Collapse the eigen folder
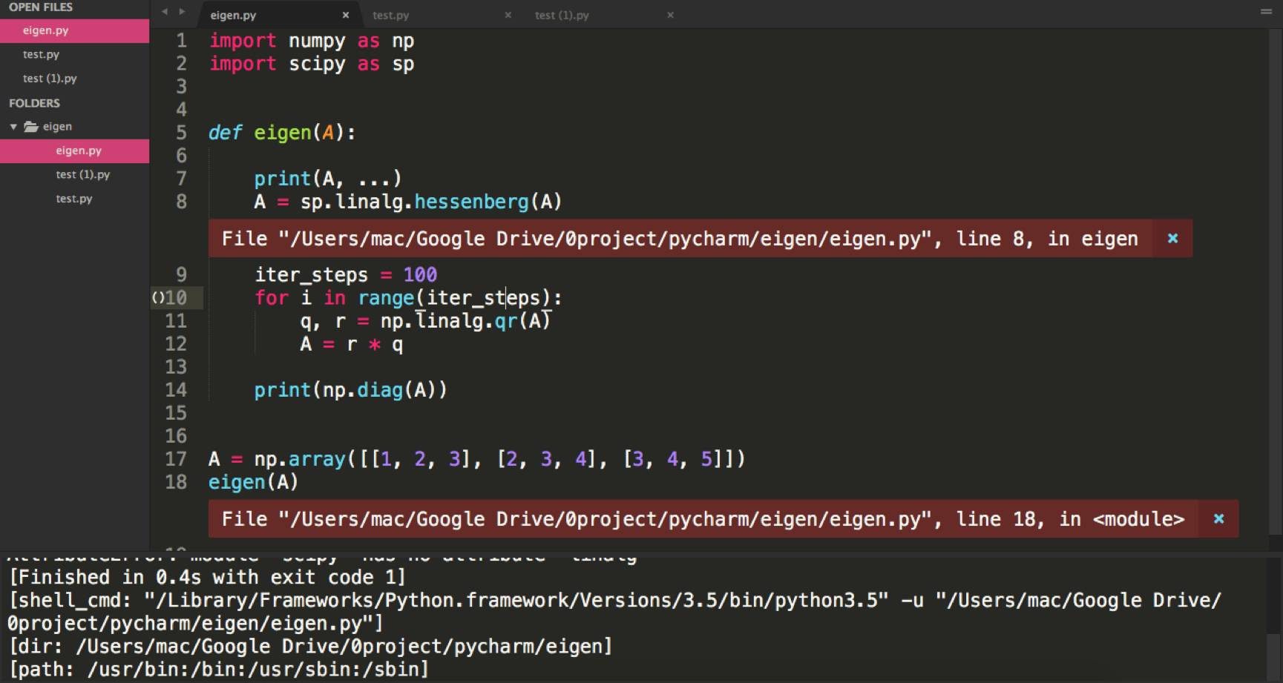 pos(13,127)
